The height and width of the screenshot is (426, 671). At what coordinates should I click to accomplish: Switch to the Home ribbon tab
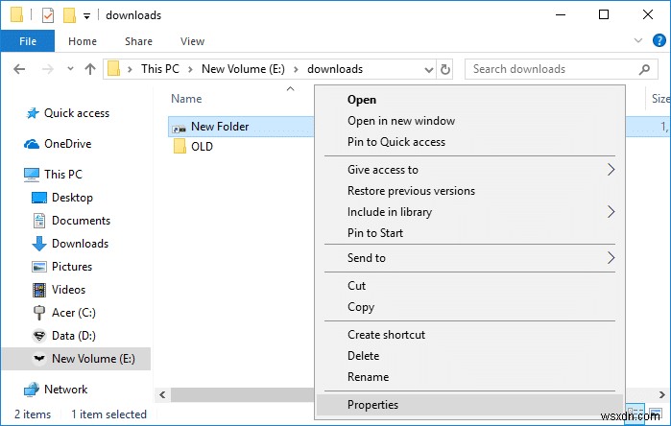coord(83,41)
